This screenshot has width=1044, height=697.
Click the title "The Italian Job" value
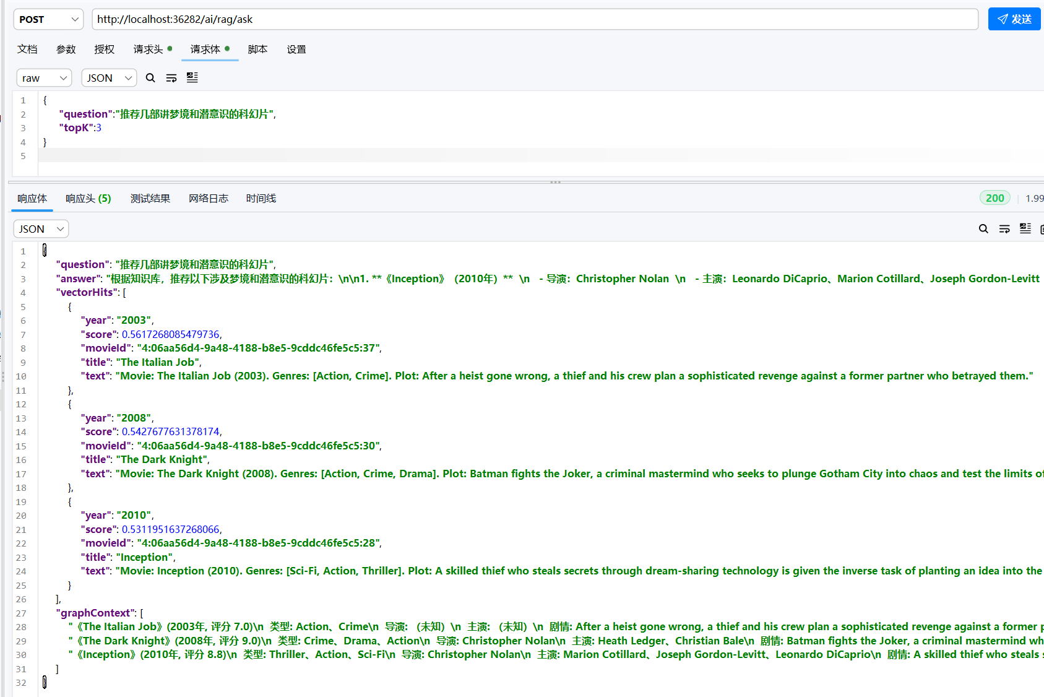[x=158, y=362]
